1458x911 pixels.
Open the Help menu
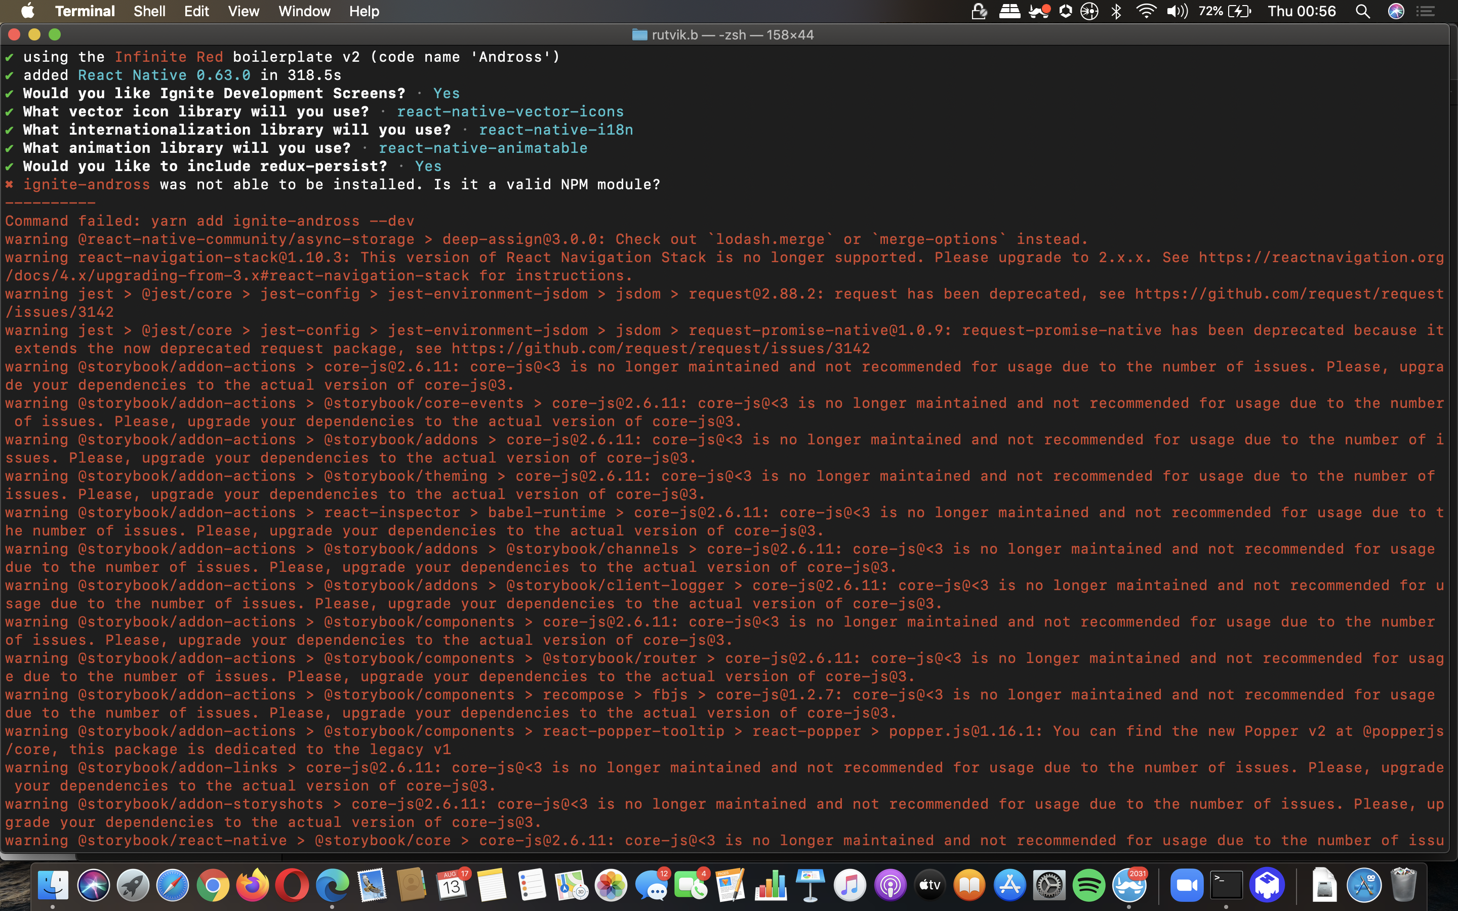[x=364, y=11]
